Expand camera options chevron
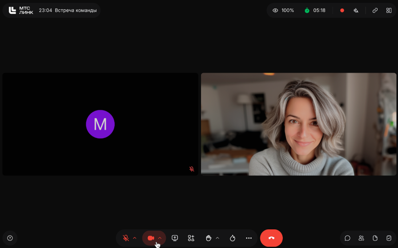Image resolution: width=398 pixels, height=248 pixels. [160, 238]
